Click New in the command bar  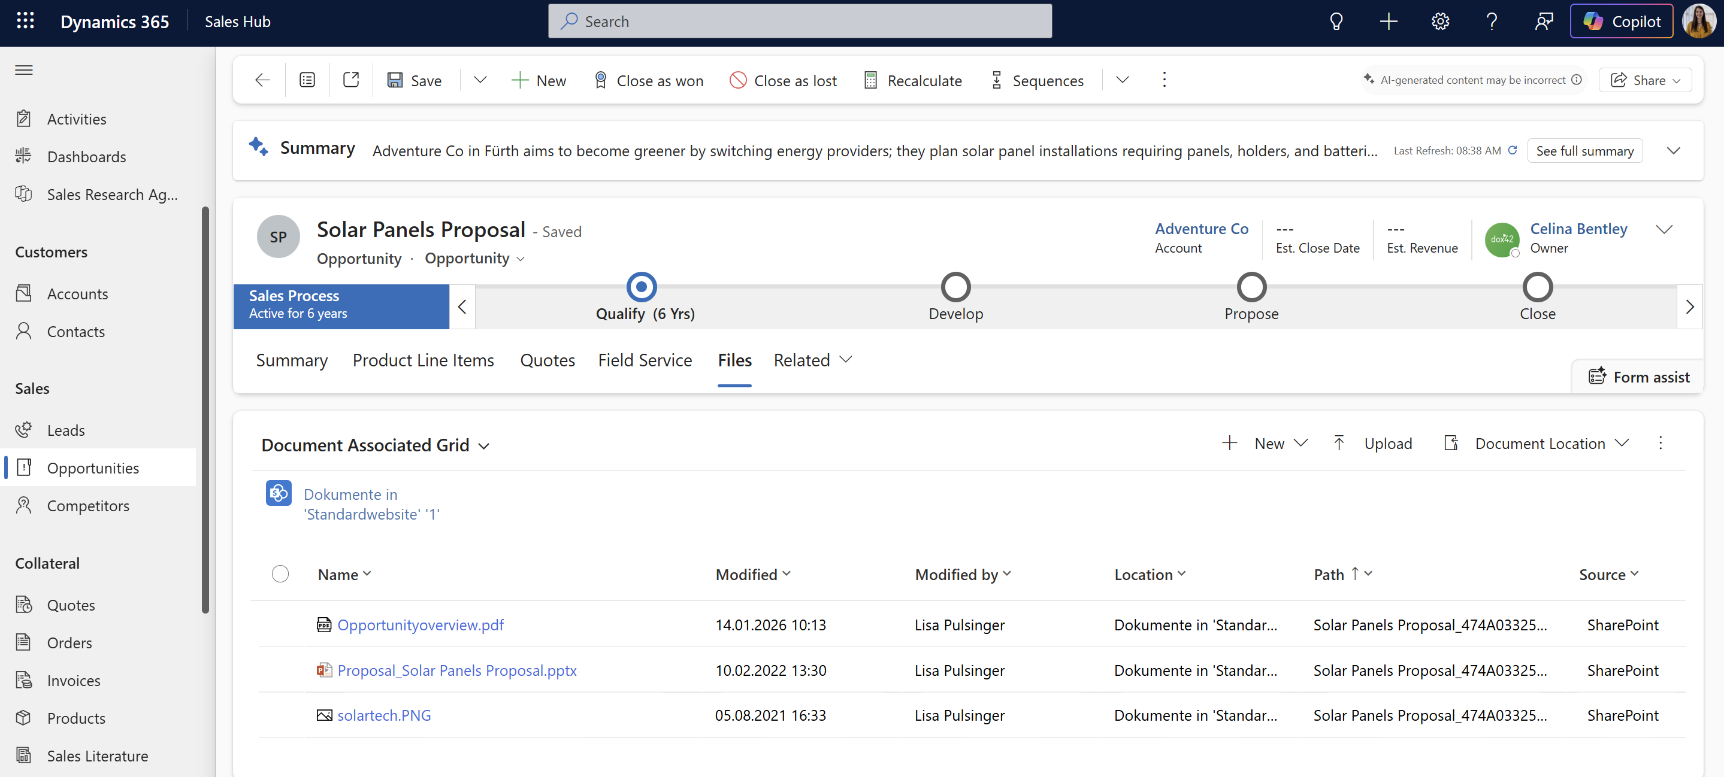click(539, 80)
